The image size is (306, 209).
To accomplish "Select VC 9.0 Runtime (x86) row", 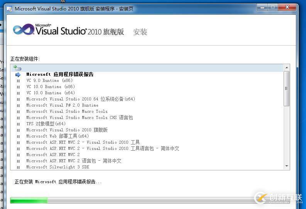I will tap(49, 80).
